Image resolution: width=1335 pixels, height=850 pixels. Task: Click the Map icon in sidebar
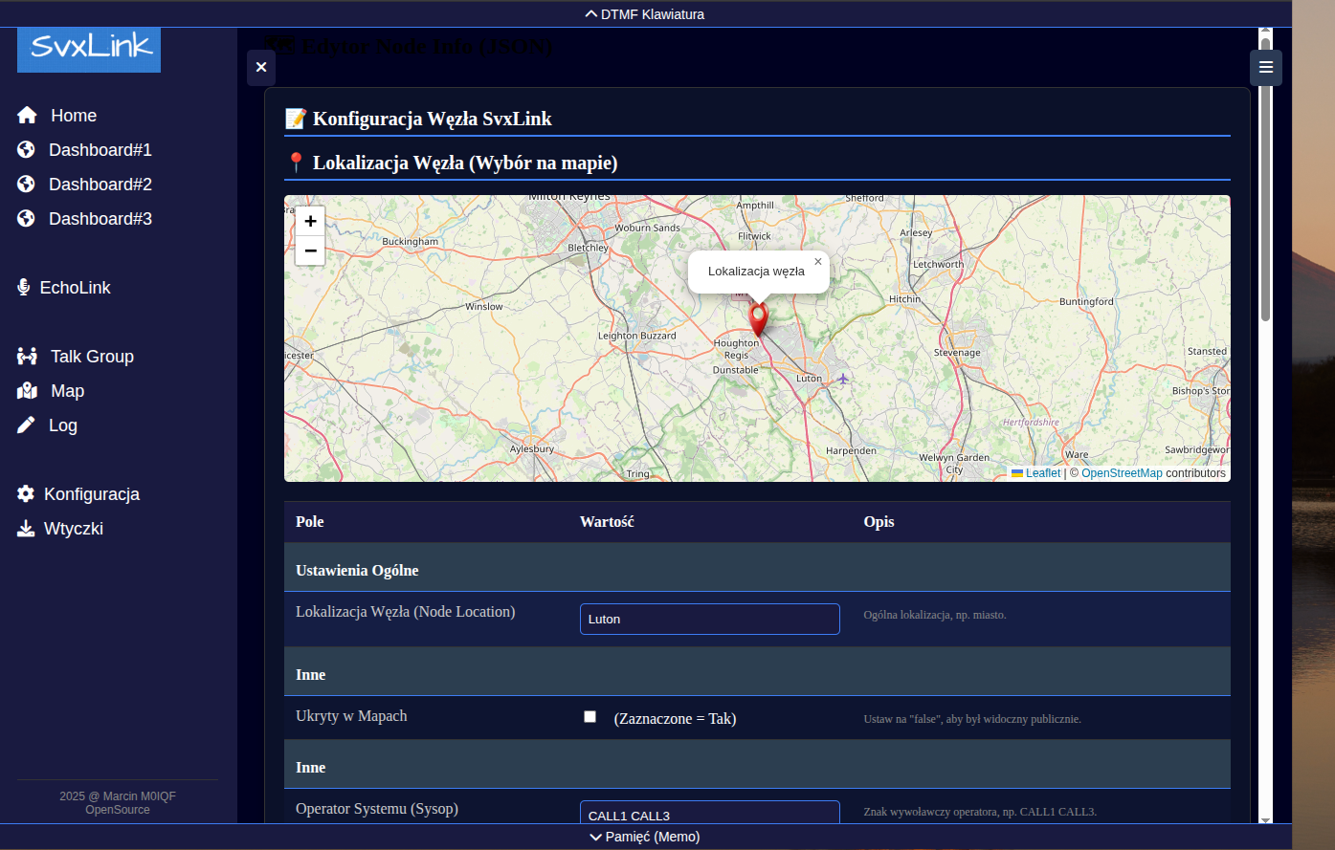coord(27,391)
